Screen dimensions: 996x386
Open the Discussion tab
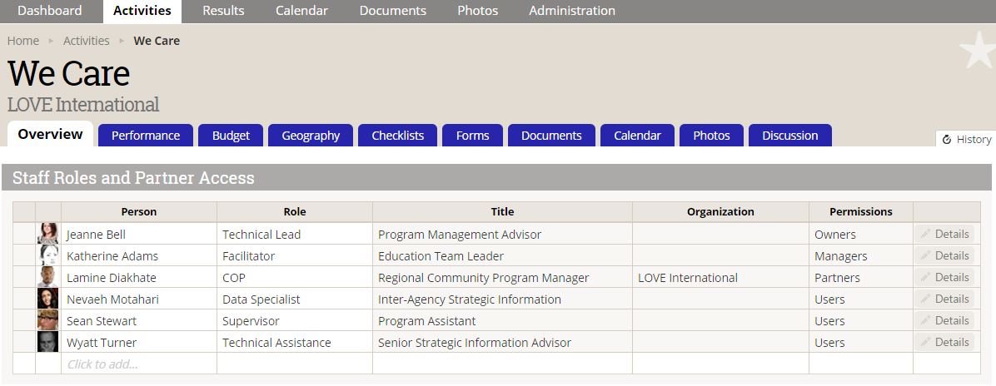[x=789, y=136]
